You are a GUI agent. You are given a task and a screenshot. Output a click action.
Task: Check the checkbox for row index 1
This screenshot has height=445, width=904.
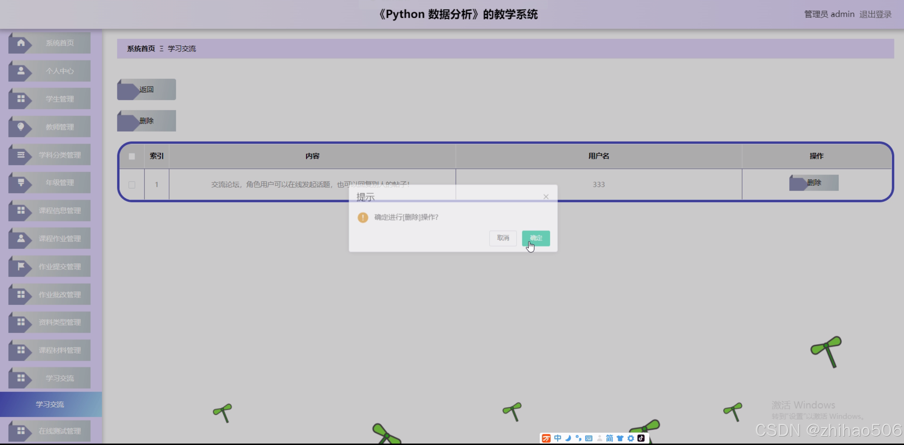tap(132, 185)
